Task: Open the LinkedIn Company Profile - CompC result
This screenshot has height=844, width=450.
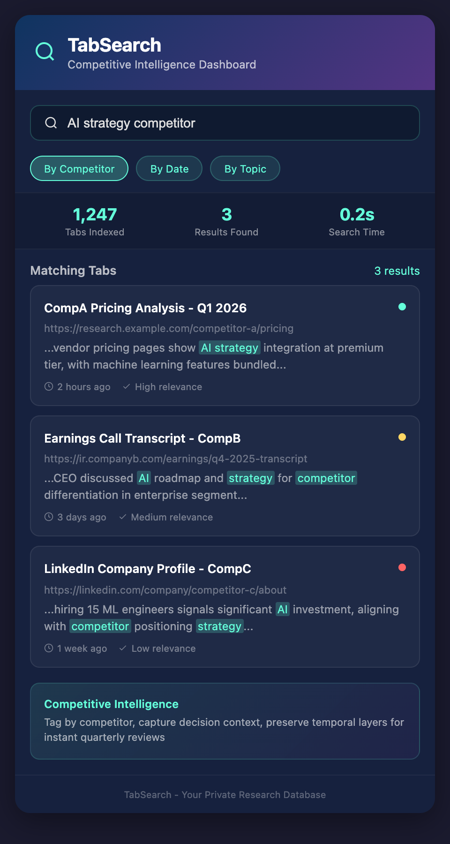Action: [148, 569]
